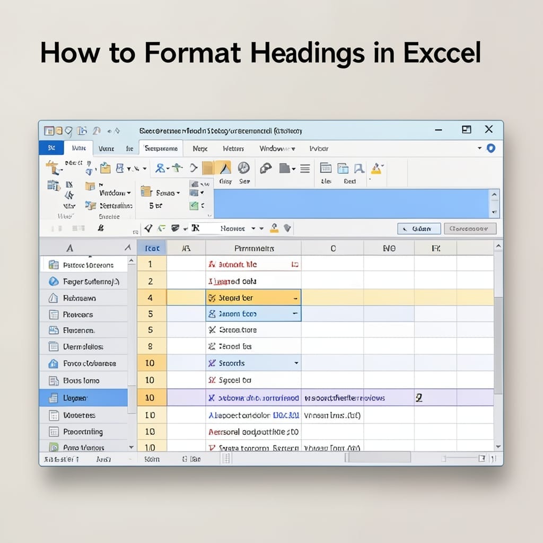
Task: Click the grid's vertical scroll-up arrow
Action: pos(498,246)
